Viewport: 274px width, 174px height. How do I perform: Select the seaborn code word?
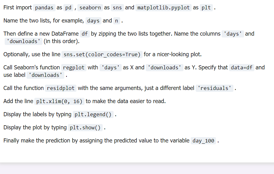click(90, 8)
